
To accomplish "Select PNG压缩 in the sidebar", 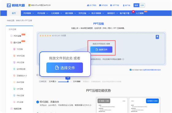I will pyautogui.click(x=19, y=95).
